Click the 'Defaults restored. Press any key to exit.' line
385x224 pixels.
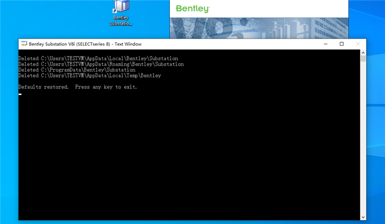(78, 87)
